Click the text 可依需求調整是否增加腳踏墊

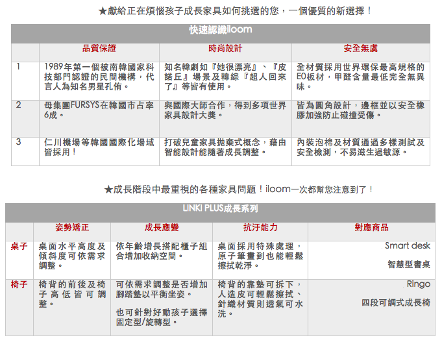(x=162, y=289)
